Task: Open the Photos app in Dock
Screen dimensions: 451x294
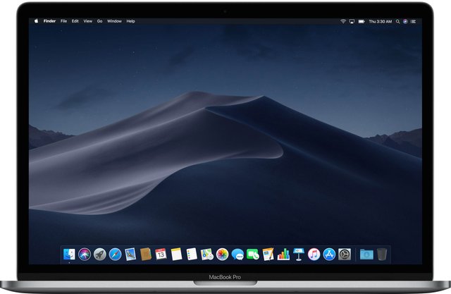Action: 222,254
